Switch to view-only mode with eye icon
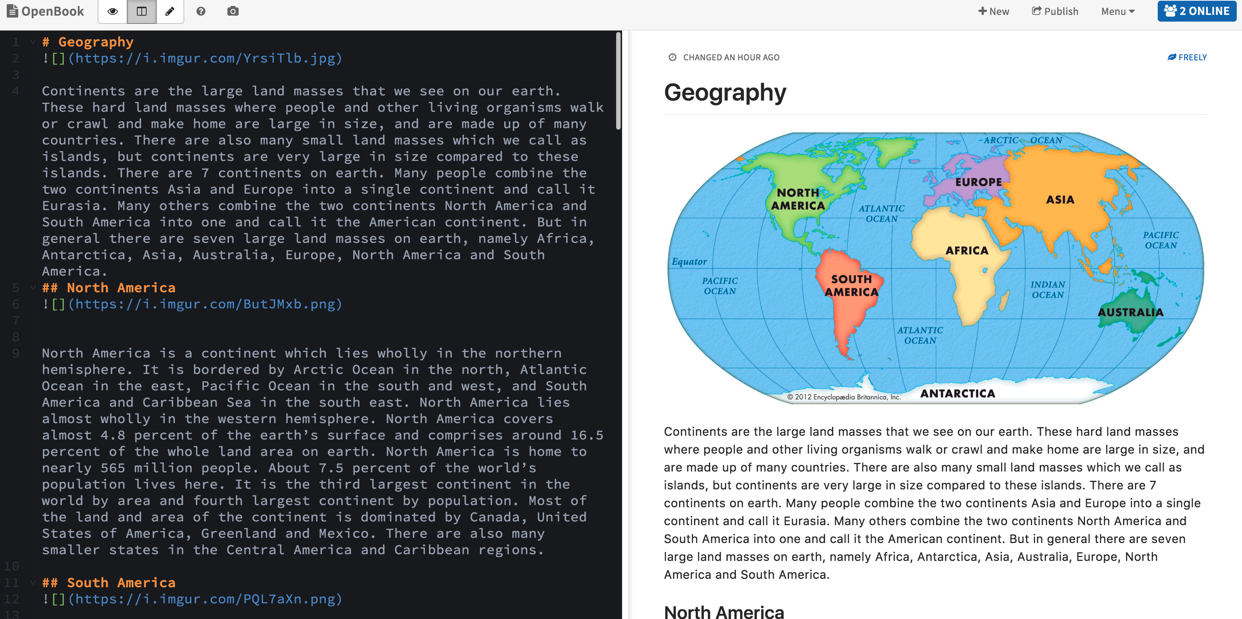Screen dimensions: 1242x619 112,12
